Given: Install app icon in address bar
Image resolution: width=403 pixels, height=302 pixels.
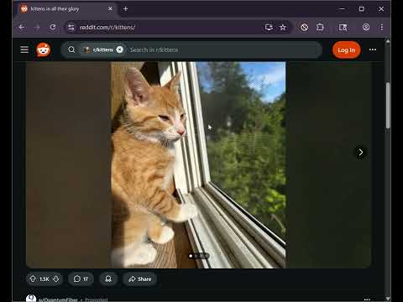Looking at the screenshot, I should [269, 27].
